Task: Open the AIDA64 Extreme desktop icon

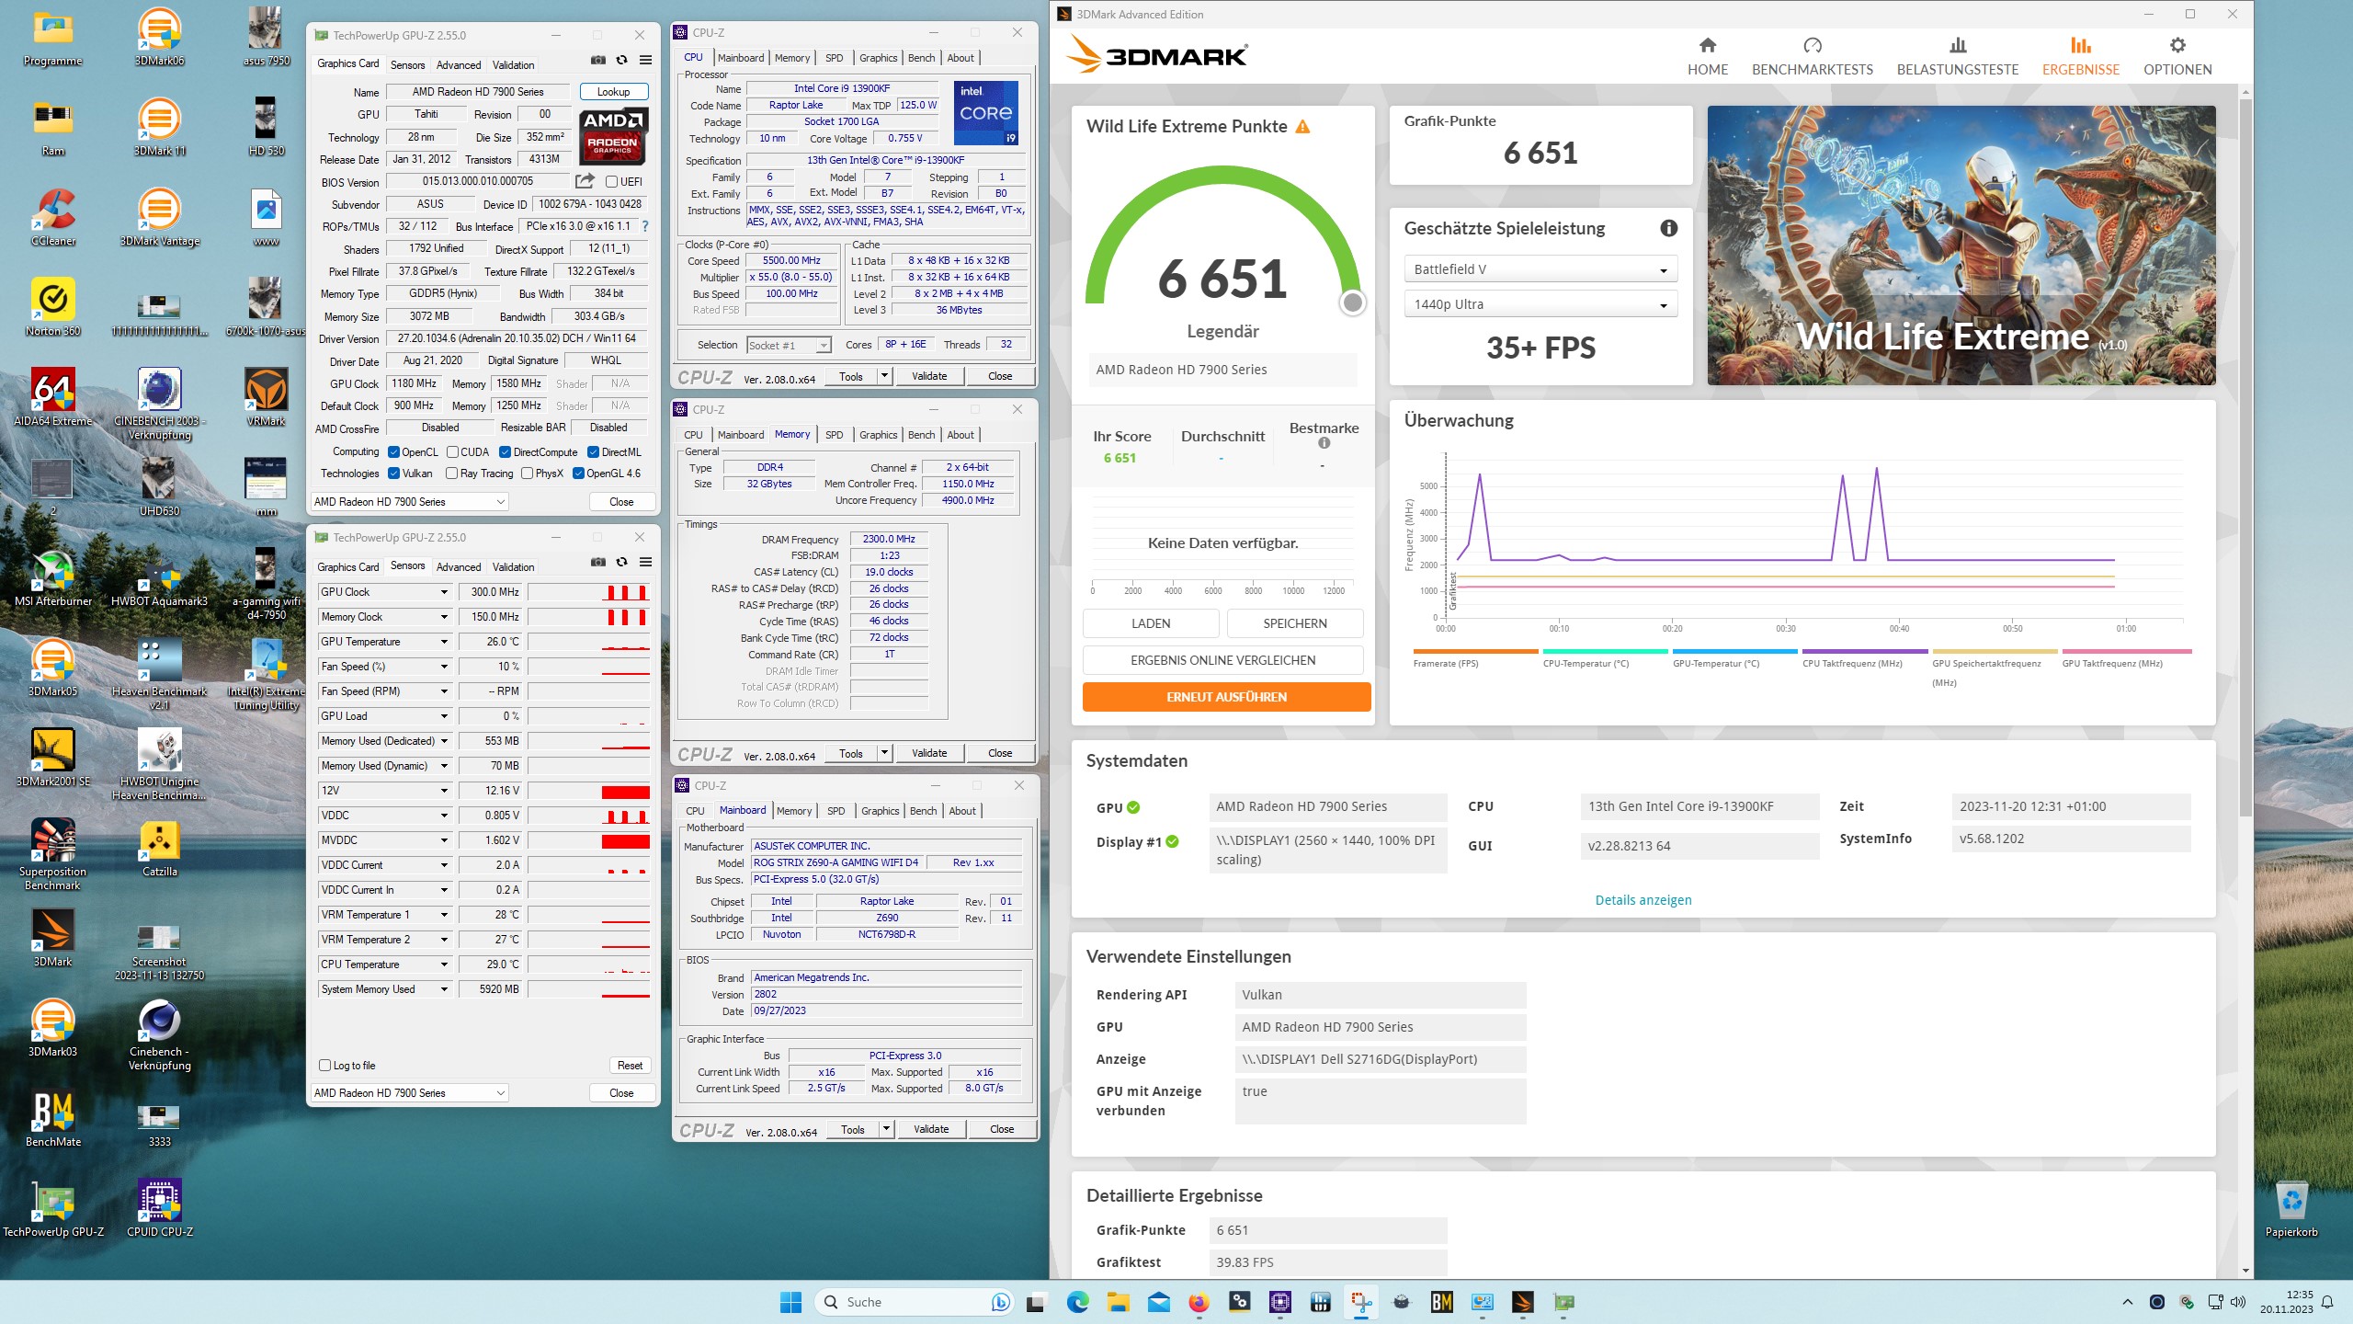Action: coord(53,397)
